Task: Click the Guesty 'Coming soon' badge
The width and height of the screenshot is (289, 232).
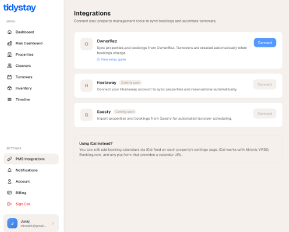Action: (x=125, y=112)
